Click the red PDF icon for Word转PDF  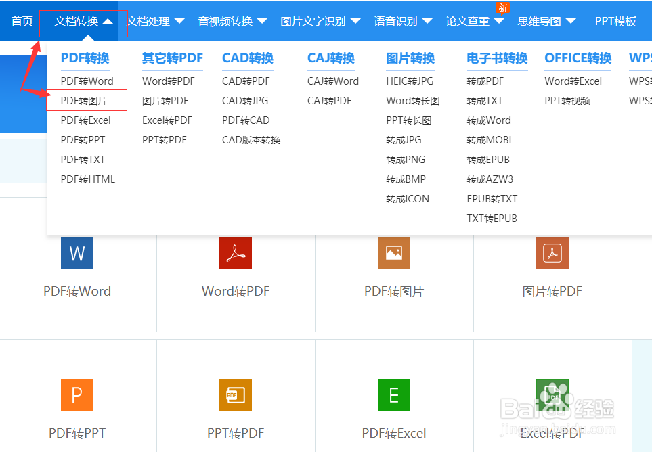tap(235, 253)
